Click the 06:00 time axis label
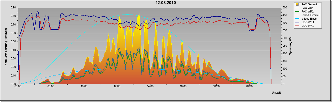Viewport: 332px width, 102px height. point(18,87)
